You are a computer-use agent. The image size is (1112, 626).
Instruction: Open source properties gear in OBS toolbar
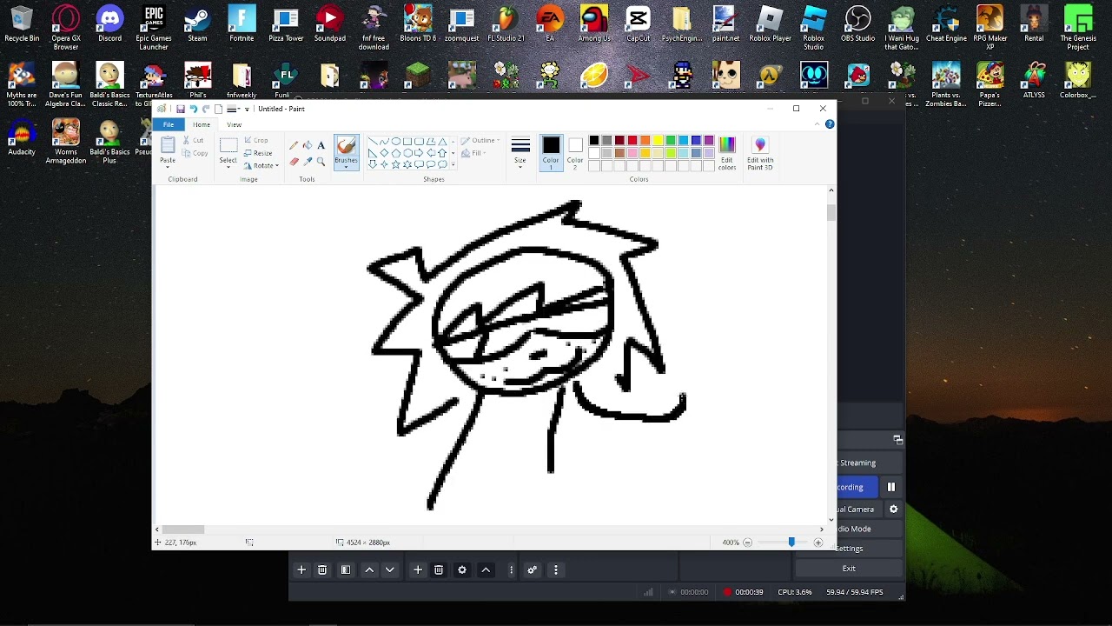(462, 569)
